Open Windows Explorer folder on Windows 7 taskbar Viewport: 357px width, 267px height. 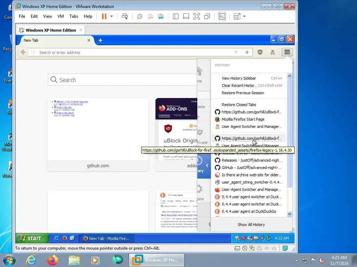click(x=74, y=260)
